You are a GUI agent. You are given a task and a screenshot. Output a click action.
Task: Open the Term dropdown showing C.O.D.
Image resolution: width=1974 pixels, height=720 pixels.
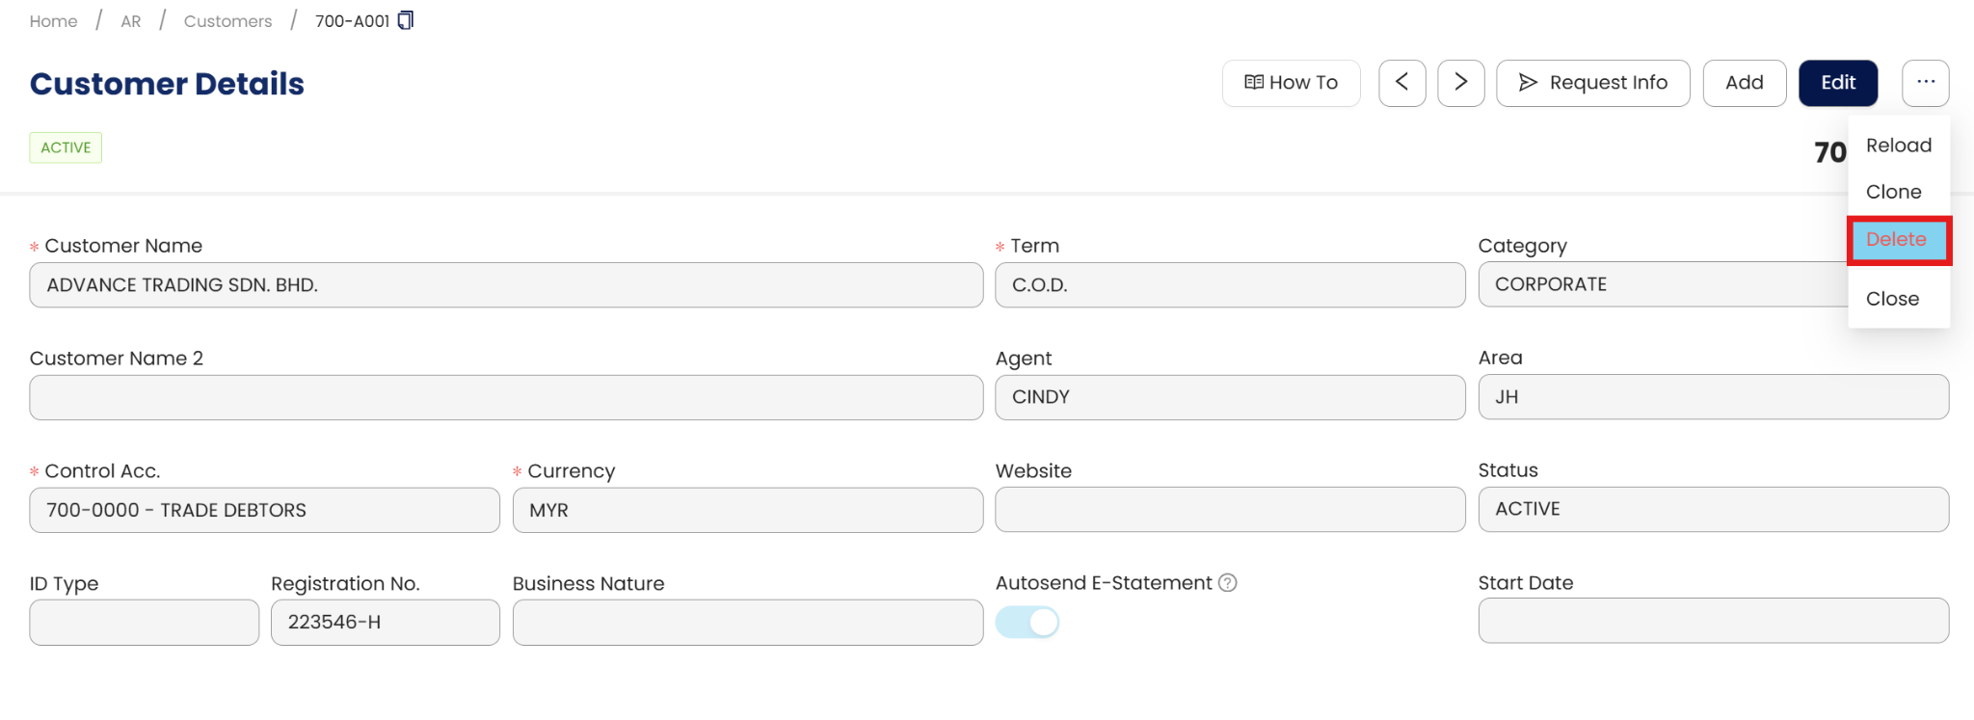pyautogui.click(x=1229, y=285)
